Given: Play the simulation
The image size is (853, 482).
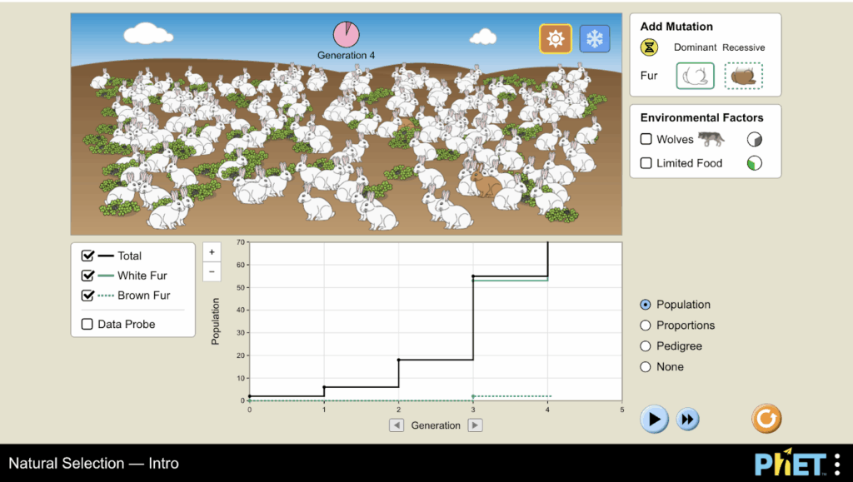Looking at the screenshot, I should (655, 419).
